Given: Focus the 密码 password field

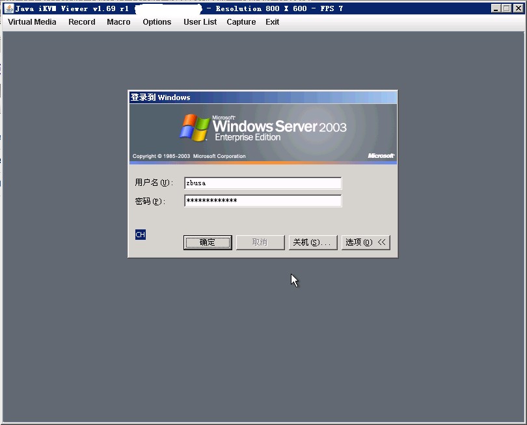Looking at the screenshot, I should (263, 201).
